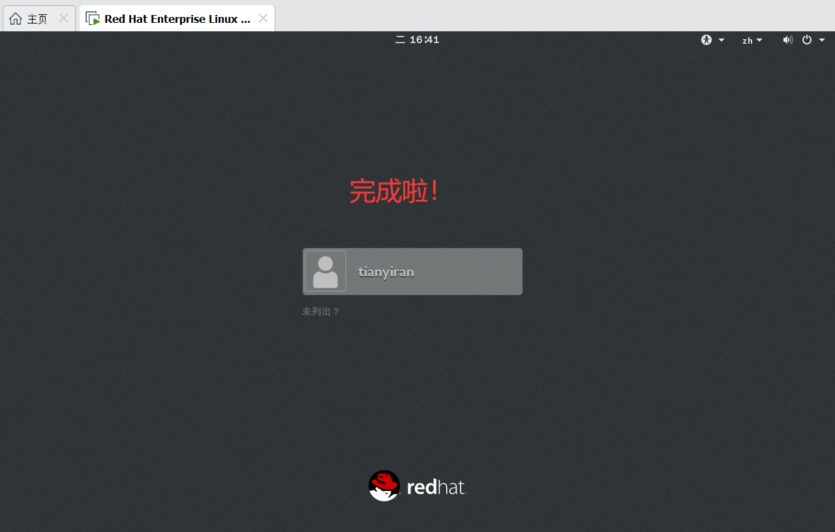Click the VM running icon on tab

point(93,18)
